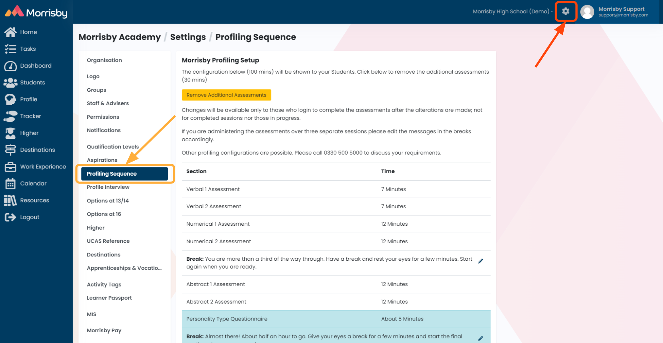Open Morrisby Pay settings
The image size is (663, 343).
(x=104, y=330)
